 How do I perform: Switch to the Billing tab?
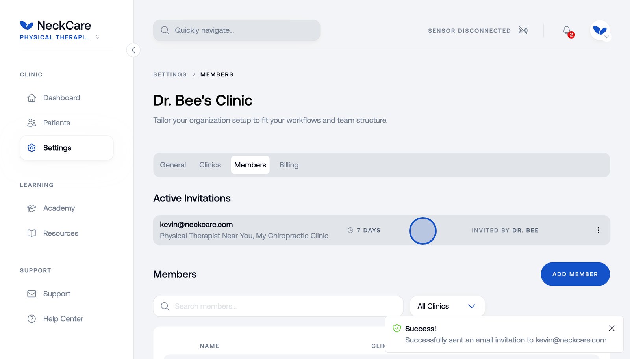(289, 165)
